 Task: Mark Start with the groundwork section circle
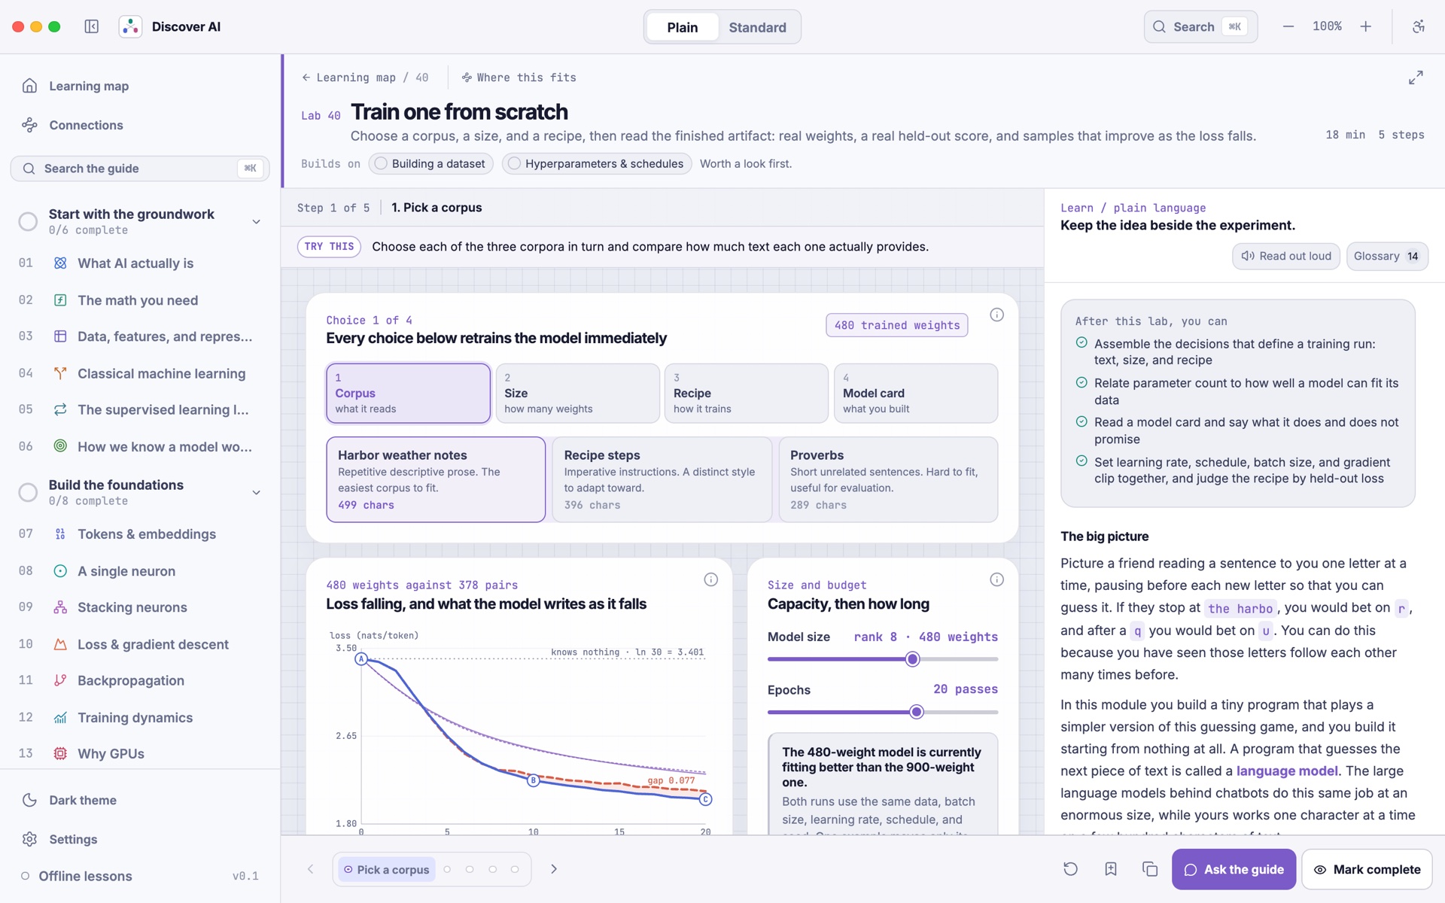point(28,221)
